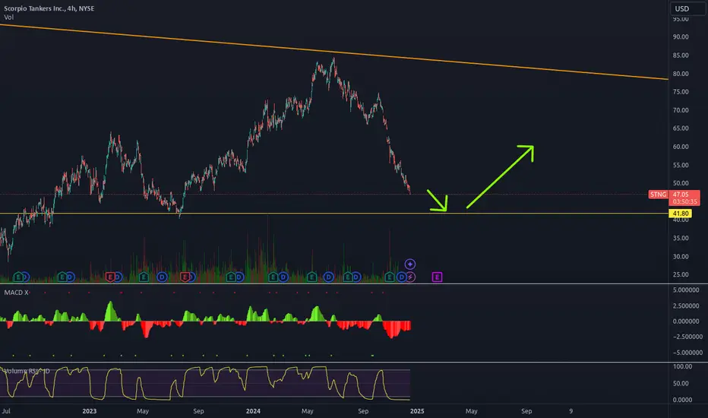Open earnings E marker above May 2024

[311, 277]
